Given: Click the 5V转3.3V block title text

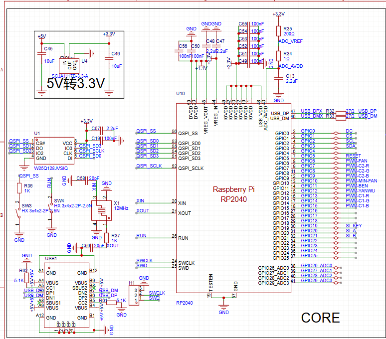Looking at the screenshot, I should point(75,83).
